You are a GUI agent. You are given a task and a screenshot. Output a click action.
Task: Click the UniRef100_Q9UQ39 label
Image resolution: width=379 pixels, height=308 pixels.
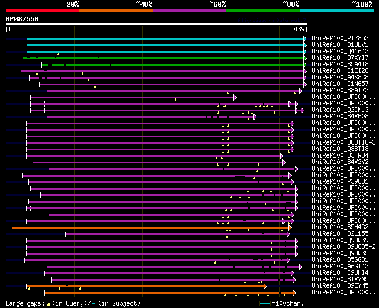(340, 240)
